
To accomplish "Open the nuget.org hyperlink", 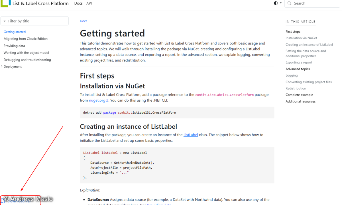I will pos(97,101).
